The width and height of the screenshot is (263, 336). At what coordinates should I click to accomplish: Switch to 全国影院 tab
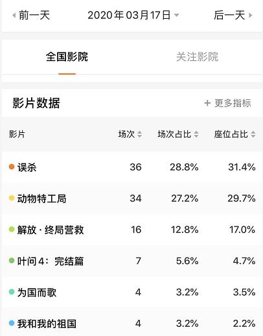pyautogui.click(x=67, y=57)
